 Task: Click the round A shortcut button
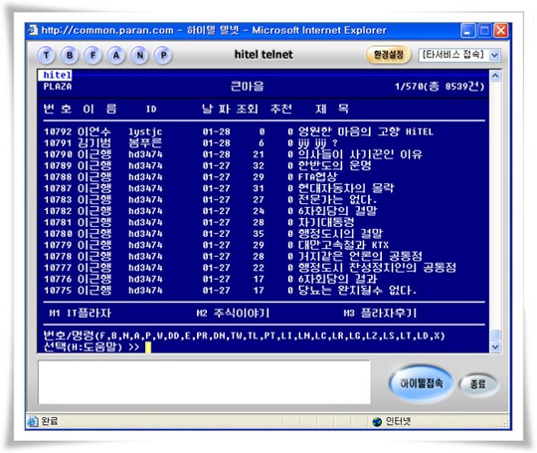(116, 55)
